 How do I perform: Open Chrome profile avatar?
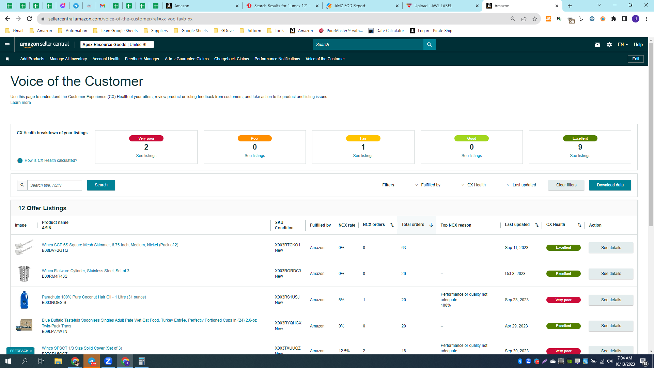click(x=636, y=19)
